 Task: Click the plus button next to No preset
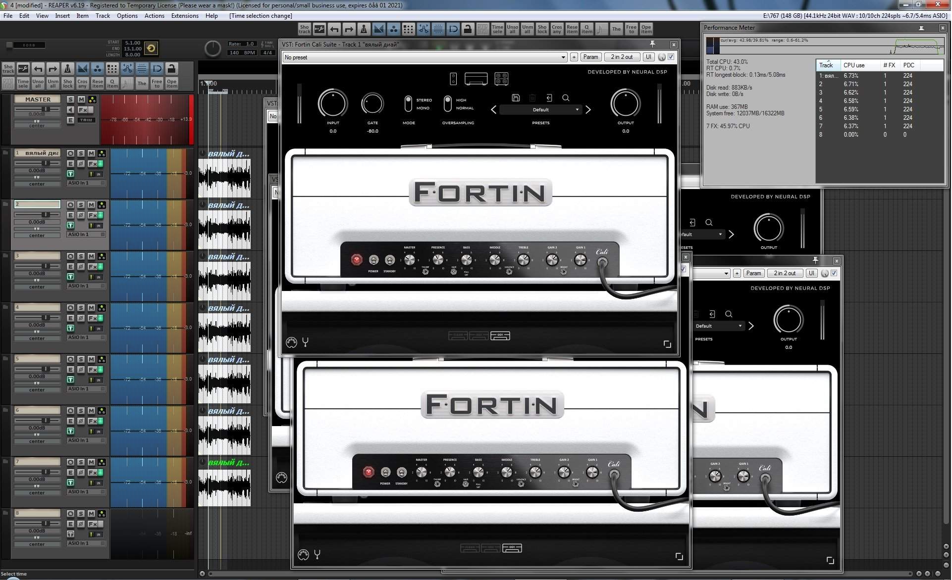574,57
